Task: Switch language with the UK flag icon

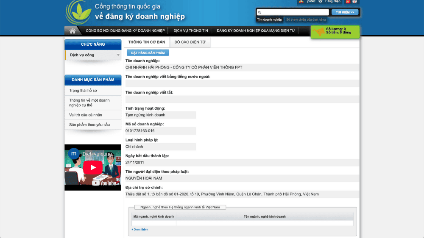Action: pyautogui.click(x=354, y=2)
